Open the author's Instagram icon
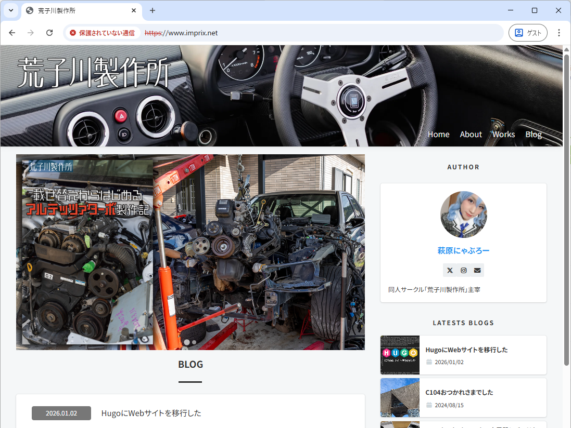Screen dimensions: 571x428 click(x=464, y=270)
